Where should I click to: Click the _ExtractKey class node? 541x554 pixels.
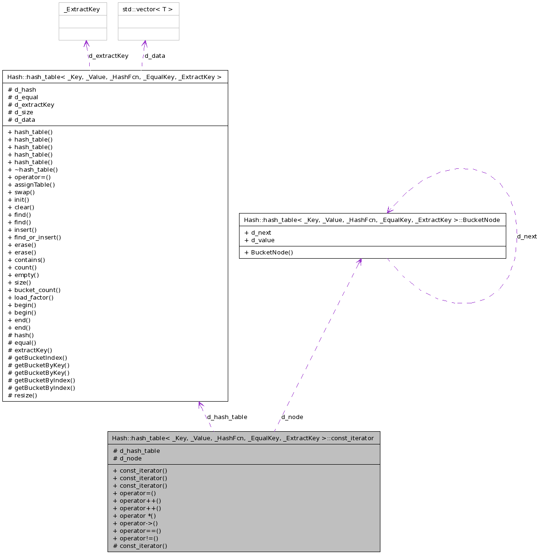coord(82,9)
